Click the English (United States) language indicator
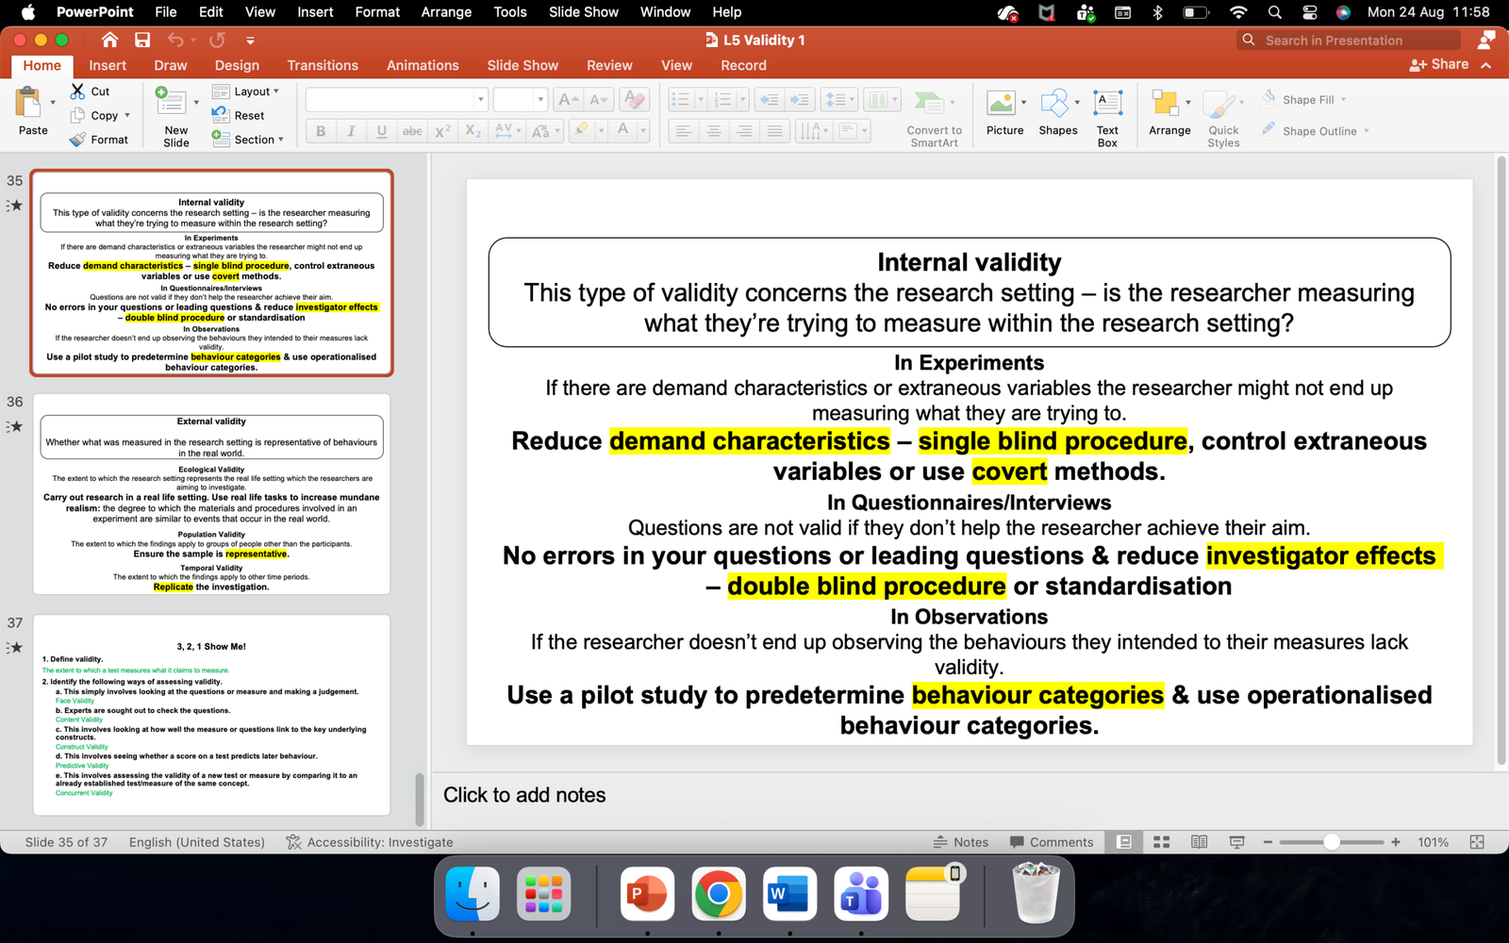The image size is (1509, 943). point(197,842)
